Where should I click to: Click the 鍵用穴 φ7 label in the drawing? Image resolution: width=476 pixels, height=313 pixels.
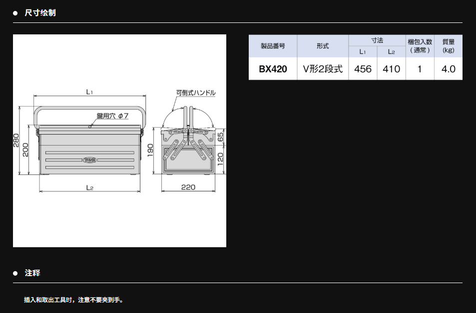click(112, 116)
